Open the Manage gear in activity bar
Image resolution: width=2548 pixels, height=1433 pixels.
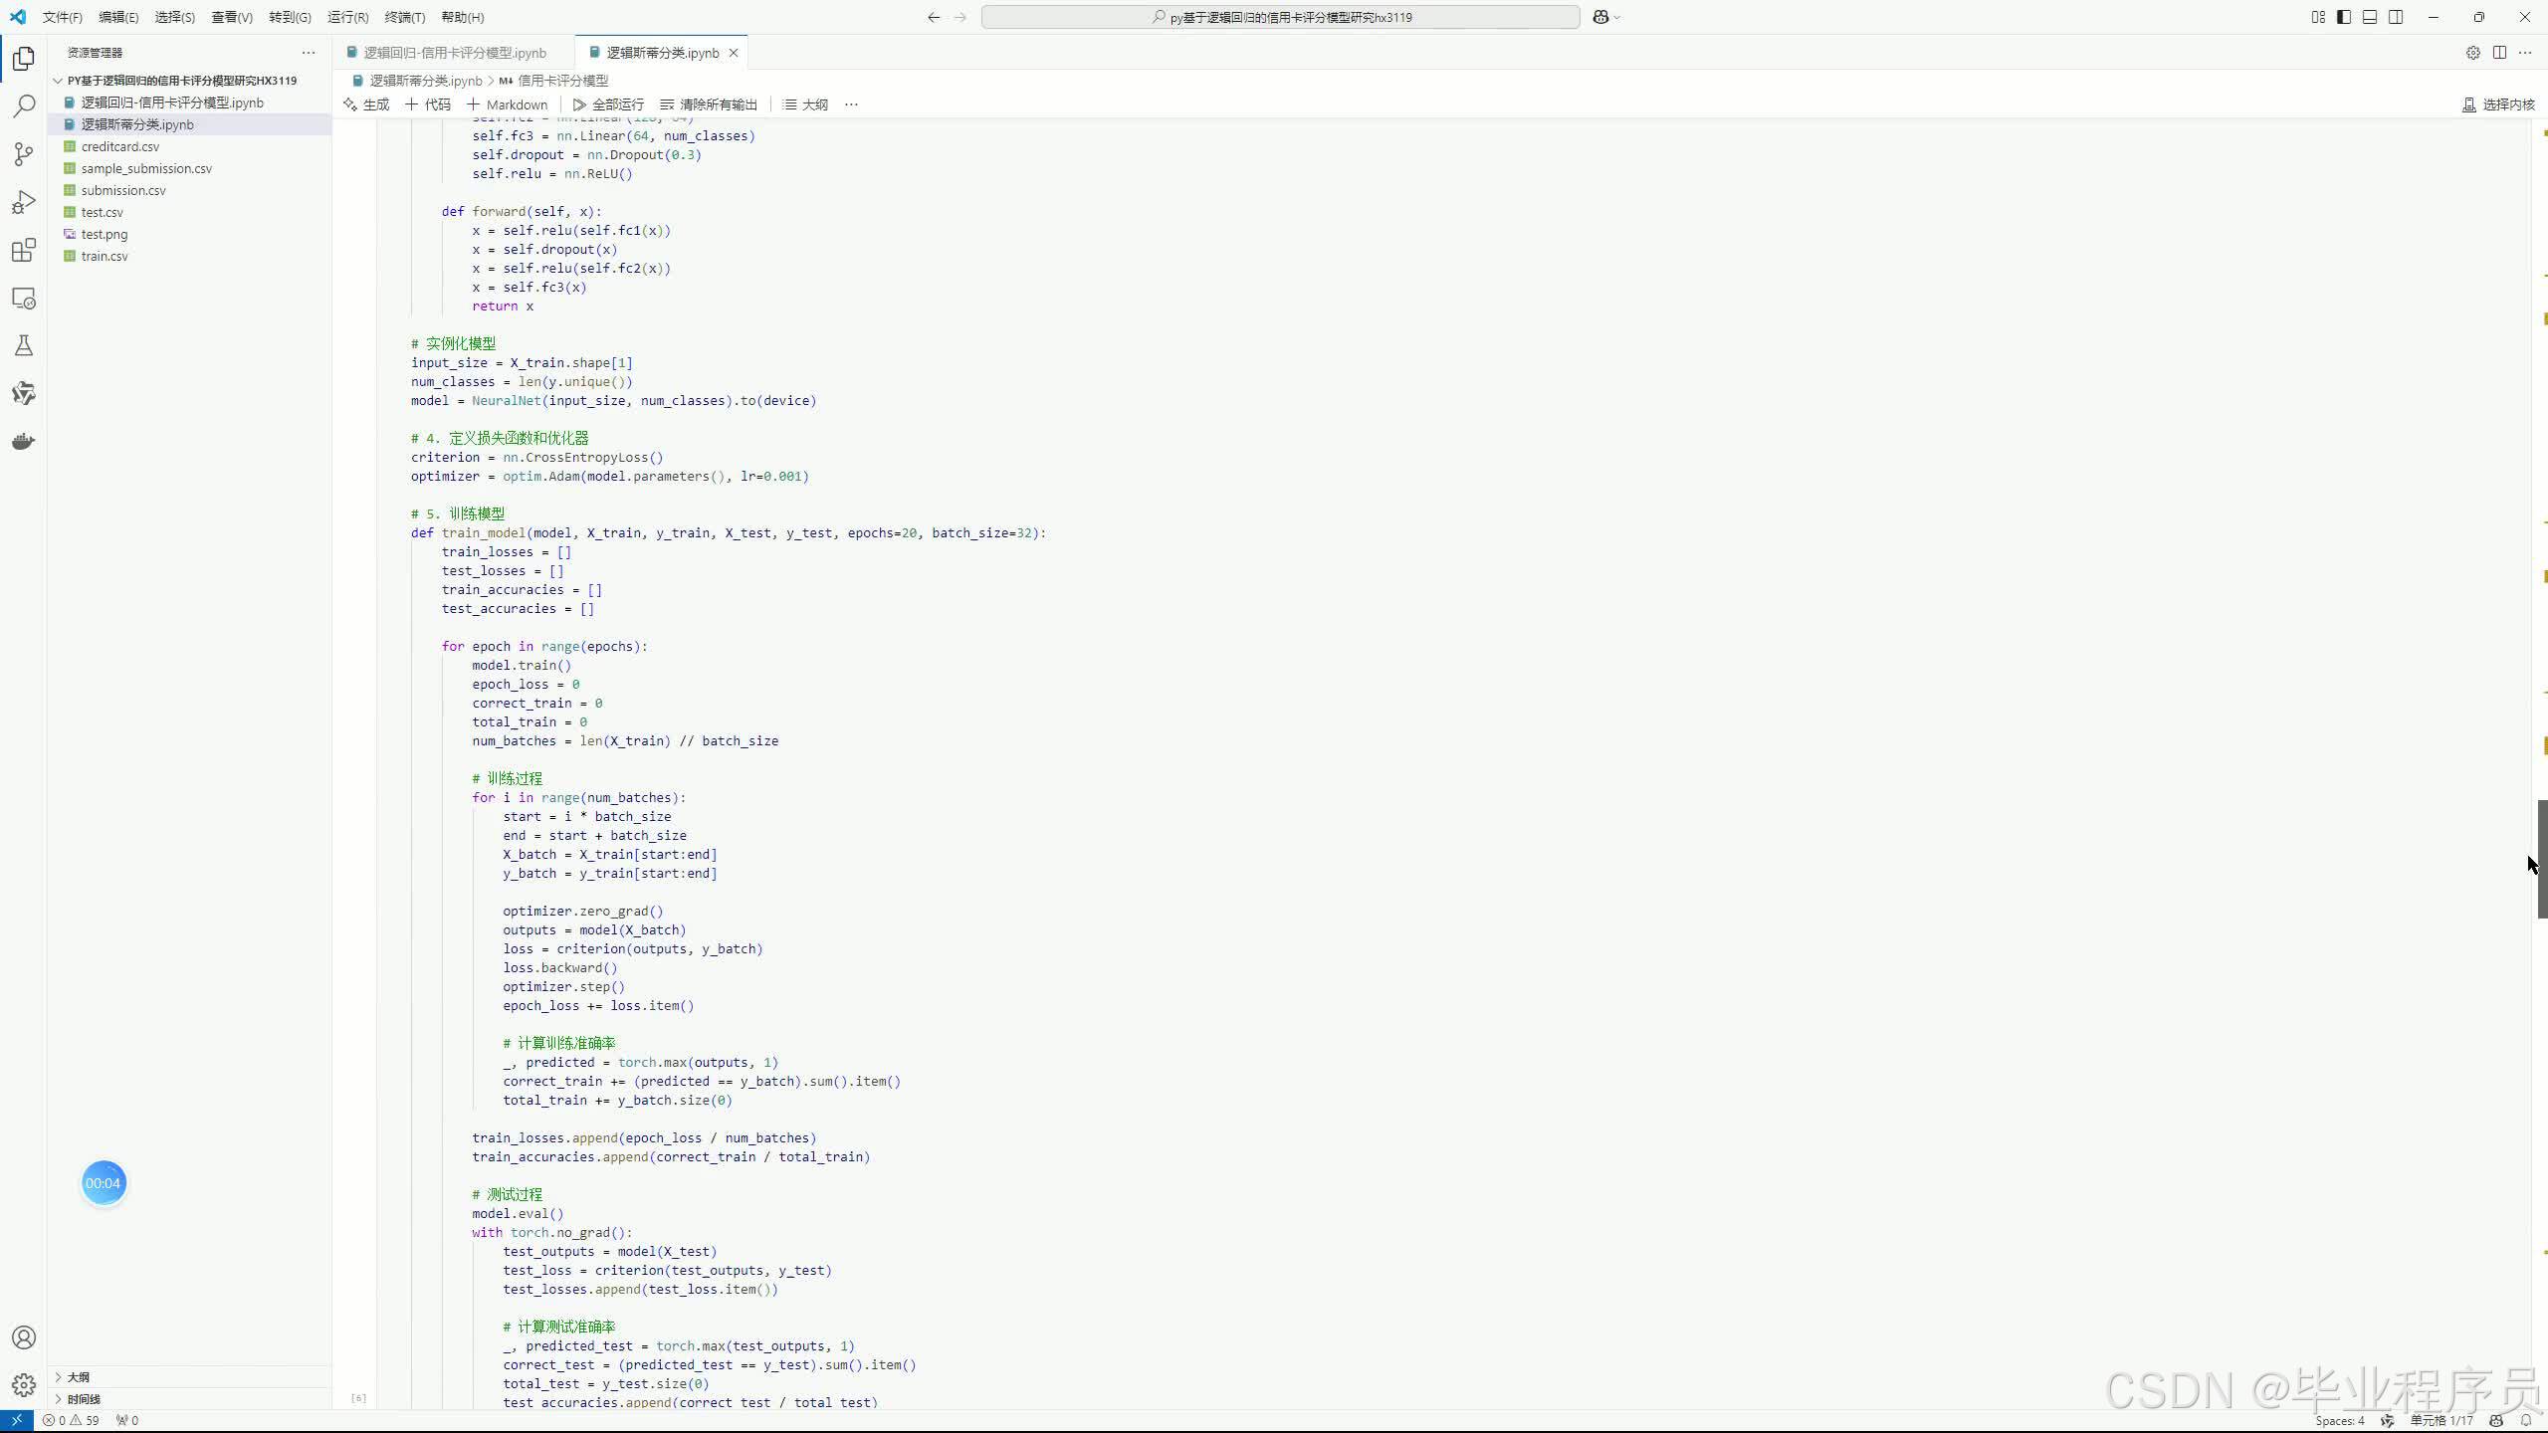coord(24,1384)
